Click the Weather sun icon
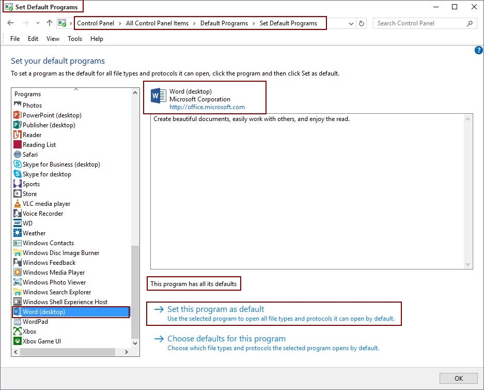Image resolution: width=484 pixels, height=390 pixels. (18, 233)
